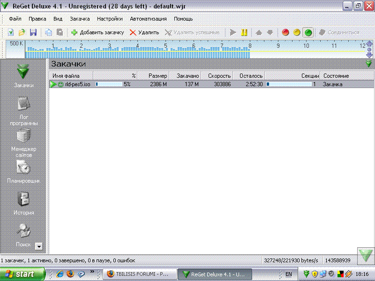Click the network connection tray icon
Image resolution: width=375 pixels, height=281 pixels.
coord(322,274)
